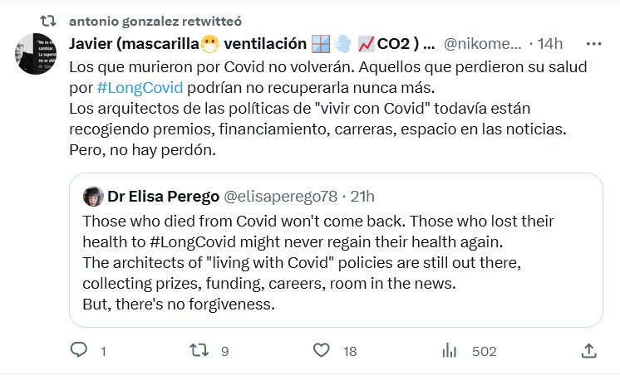Viewport: 620px width, 380px height.
Task: Open the three-dot more options menu
Action: point(593,43)
